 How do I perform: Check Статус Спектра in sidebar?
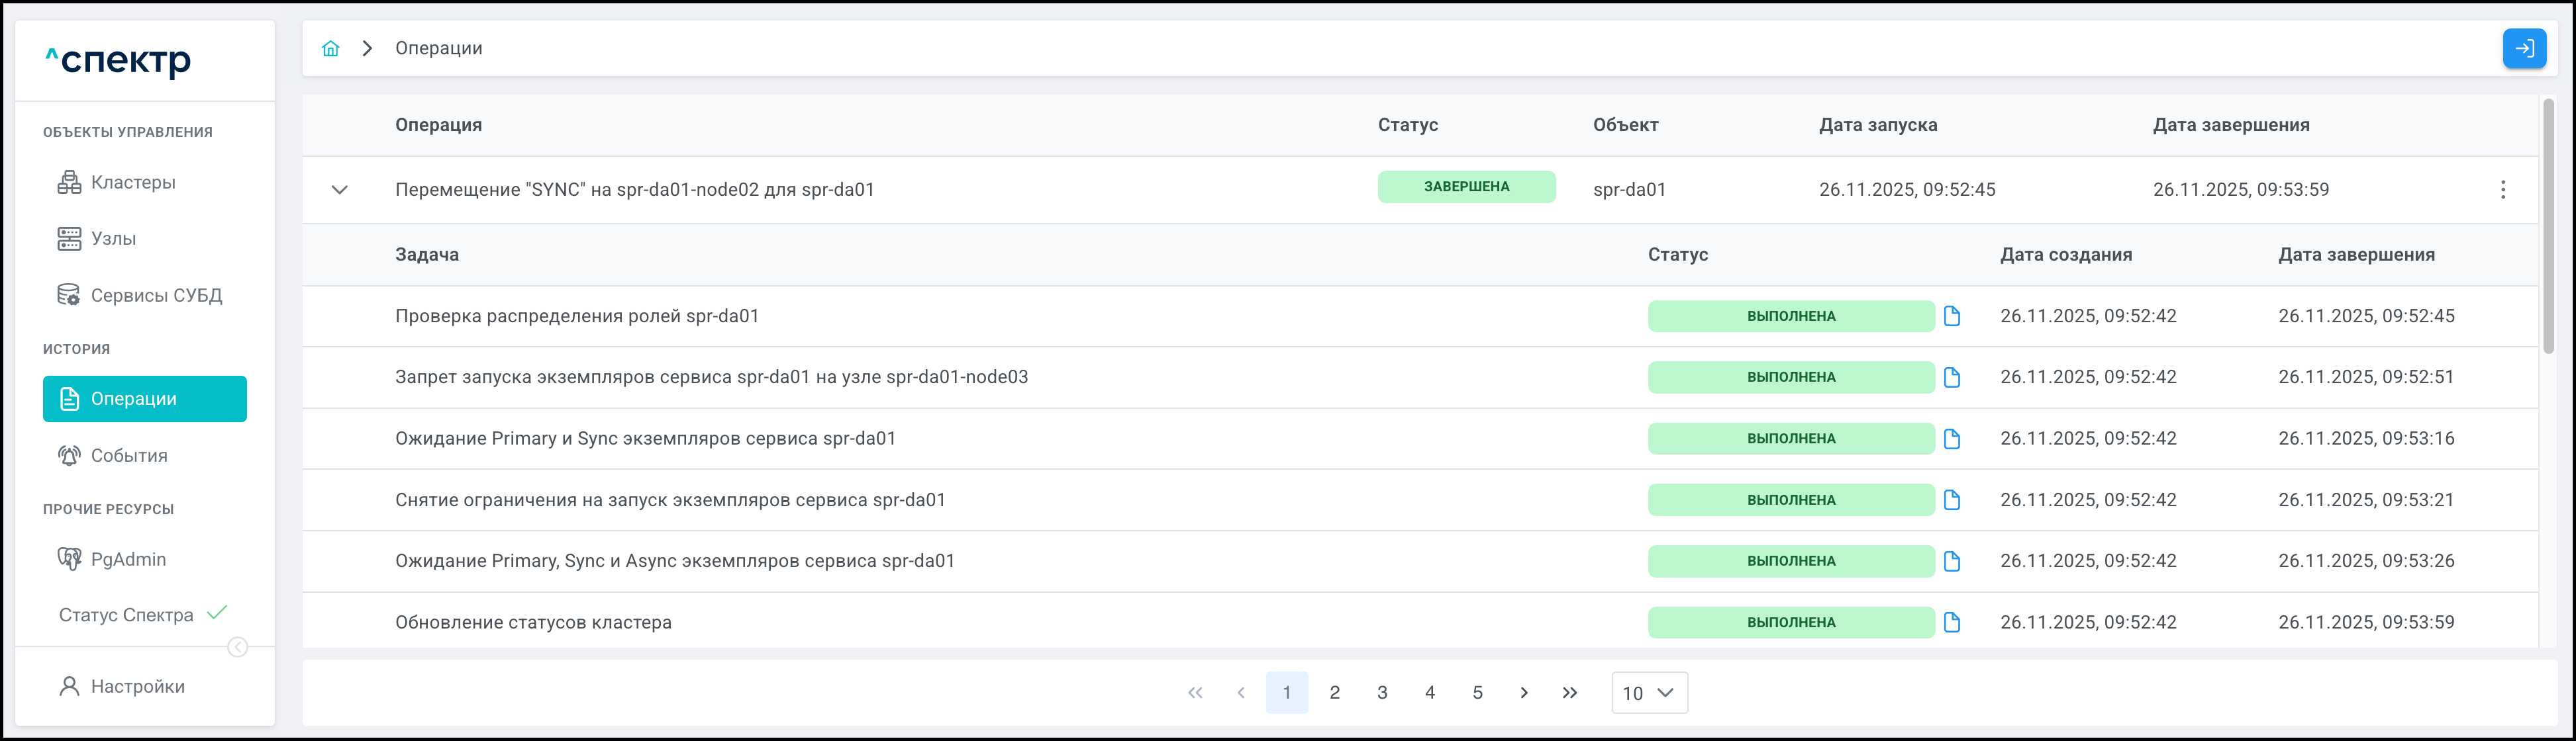click(126, 615)
